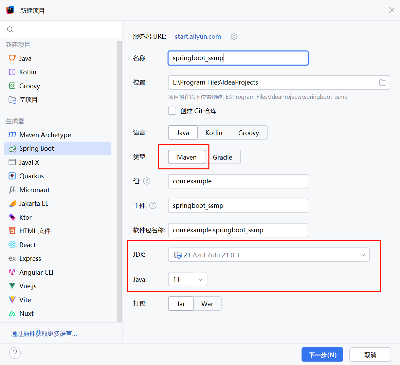Screen dimensions: 400x365
Task: Select the JavaFX generator icon
Action: (x=12, y=162)
